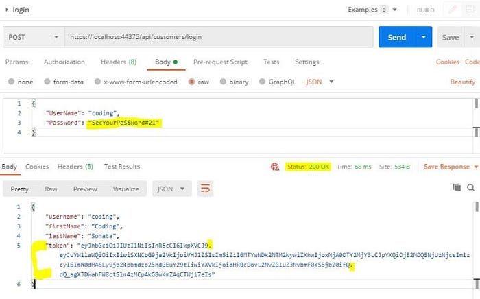Click the response body scrollbar
Image resolution: width=480 pixels, height=299 pixels.
click(x=477, y=207)
